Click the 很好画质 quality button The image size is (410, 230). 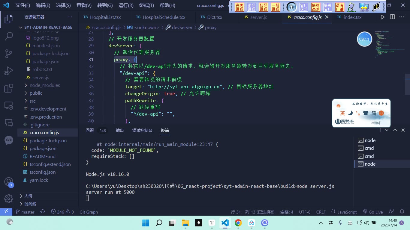tap(252, 7)
